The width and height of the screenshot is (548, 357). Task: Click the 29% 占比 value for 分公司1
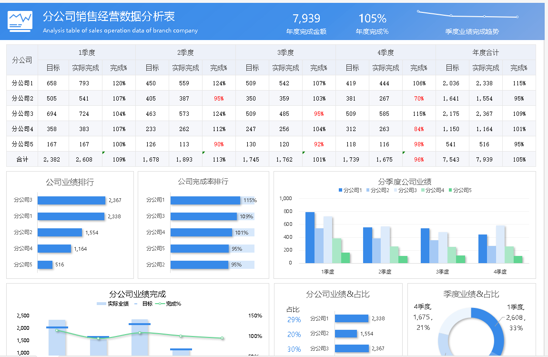pos(294,319)
